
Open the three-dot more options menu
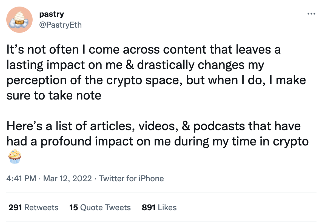click(311, 14)
